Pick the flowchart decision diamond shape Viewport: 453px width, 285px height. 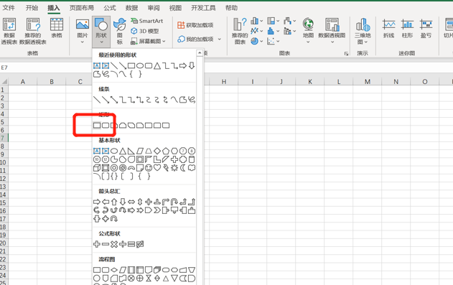point(114,270)
